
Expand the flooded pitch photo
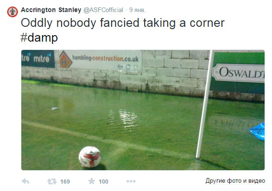click(x=143, y=110)
